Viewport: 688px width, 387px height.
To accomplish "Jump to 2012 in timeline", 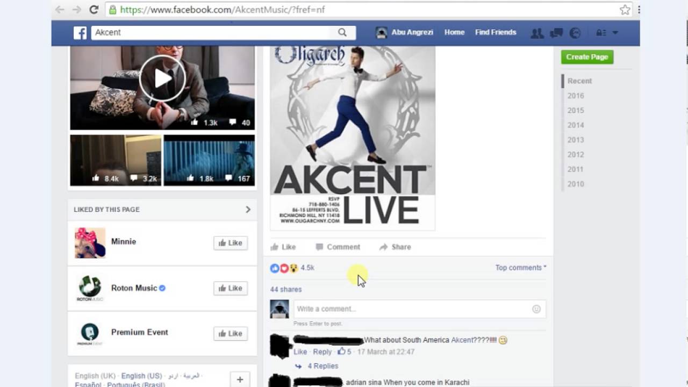I will [x=576, y=154].
